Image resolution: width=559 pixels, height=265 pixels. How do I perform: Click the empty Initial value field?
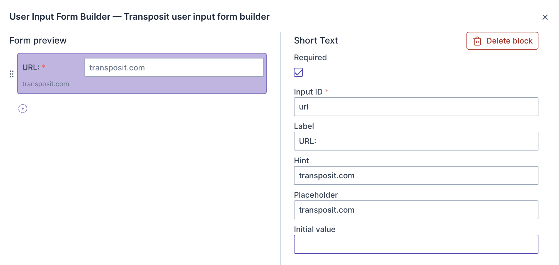click(x=416, y=244)
